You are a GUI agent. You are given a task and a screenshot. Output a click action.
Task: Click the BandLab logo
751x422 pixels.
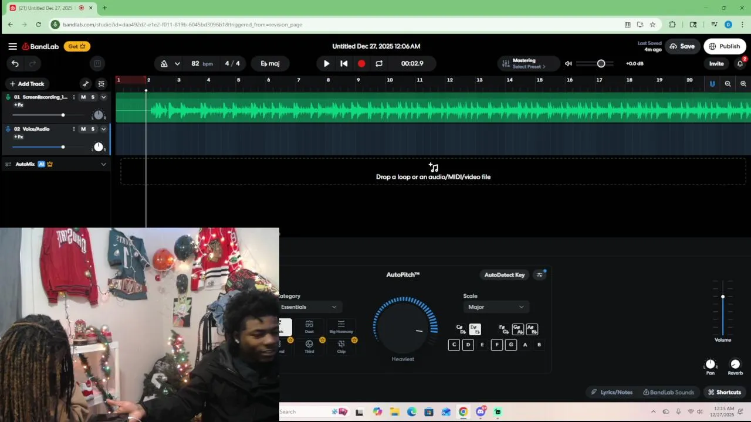(x=40, y=46)
